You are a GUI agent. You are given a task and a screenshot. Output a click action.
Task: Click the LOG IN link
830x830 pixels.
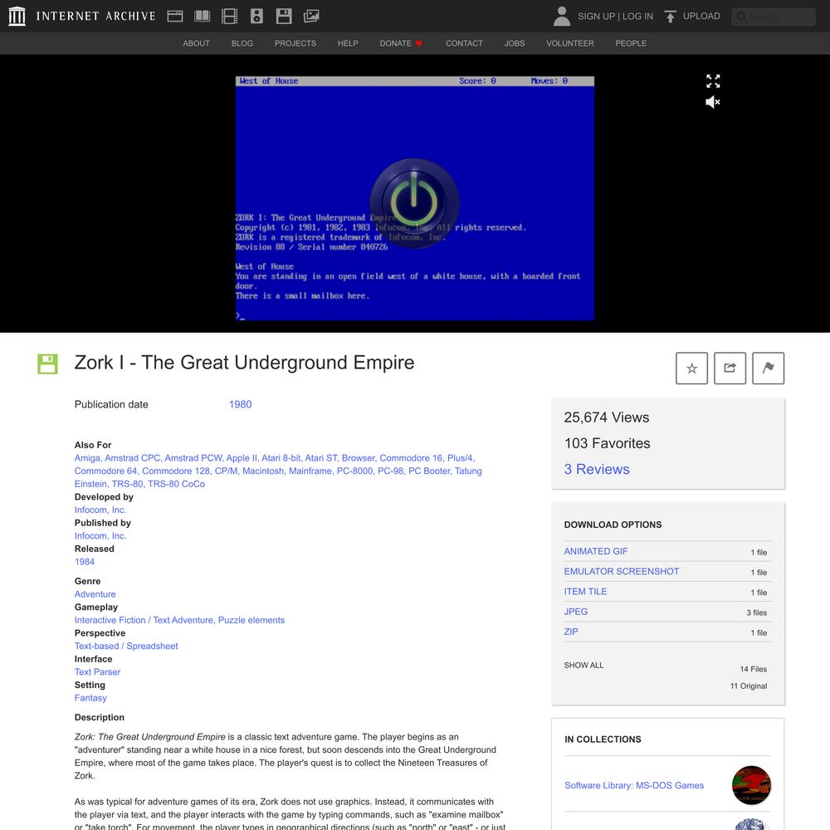tap(637, 17)
